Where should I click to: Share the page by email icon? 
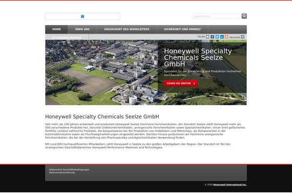(207, 37)
